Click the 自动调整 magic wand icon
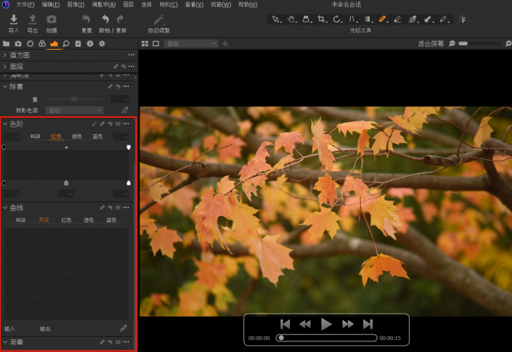This screenshot has width=512, height=352. coord(159,20)
